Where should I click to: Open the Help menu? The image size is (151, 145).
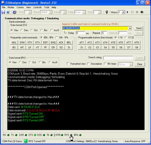(54, 7)
